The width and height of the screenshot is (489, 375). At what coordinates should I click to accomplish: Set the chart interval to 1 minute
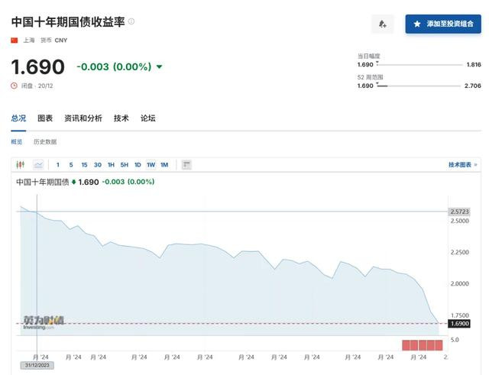(x=58, y=165)
